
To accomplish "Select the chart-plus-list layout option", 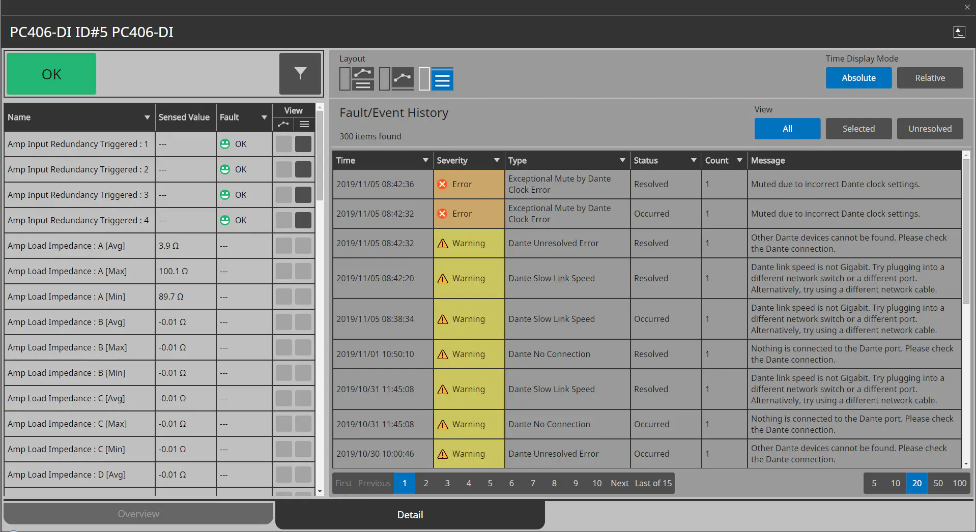I will point(356,79).
